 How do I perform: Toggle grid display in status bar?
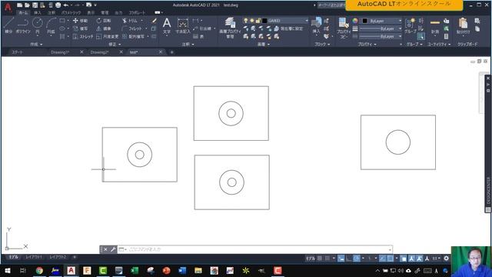click(x=320, y=259)
